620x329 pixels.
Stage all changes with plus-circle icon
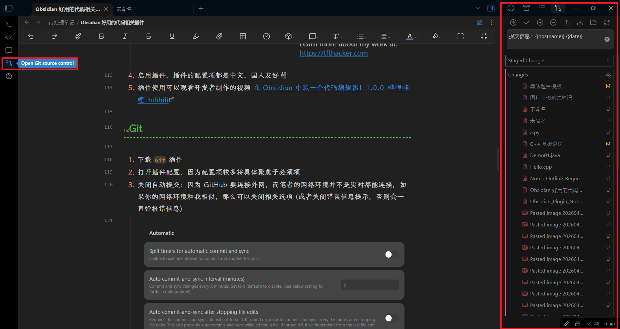coord(540,22)
